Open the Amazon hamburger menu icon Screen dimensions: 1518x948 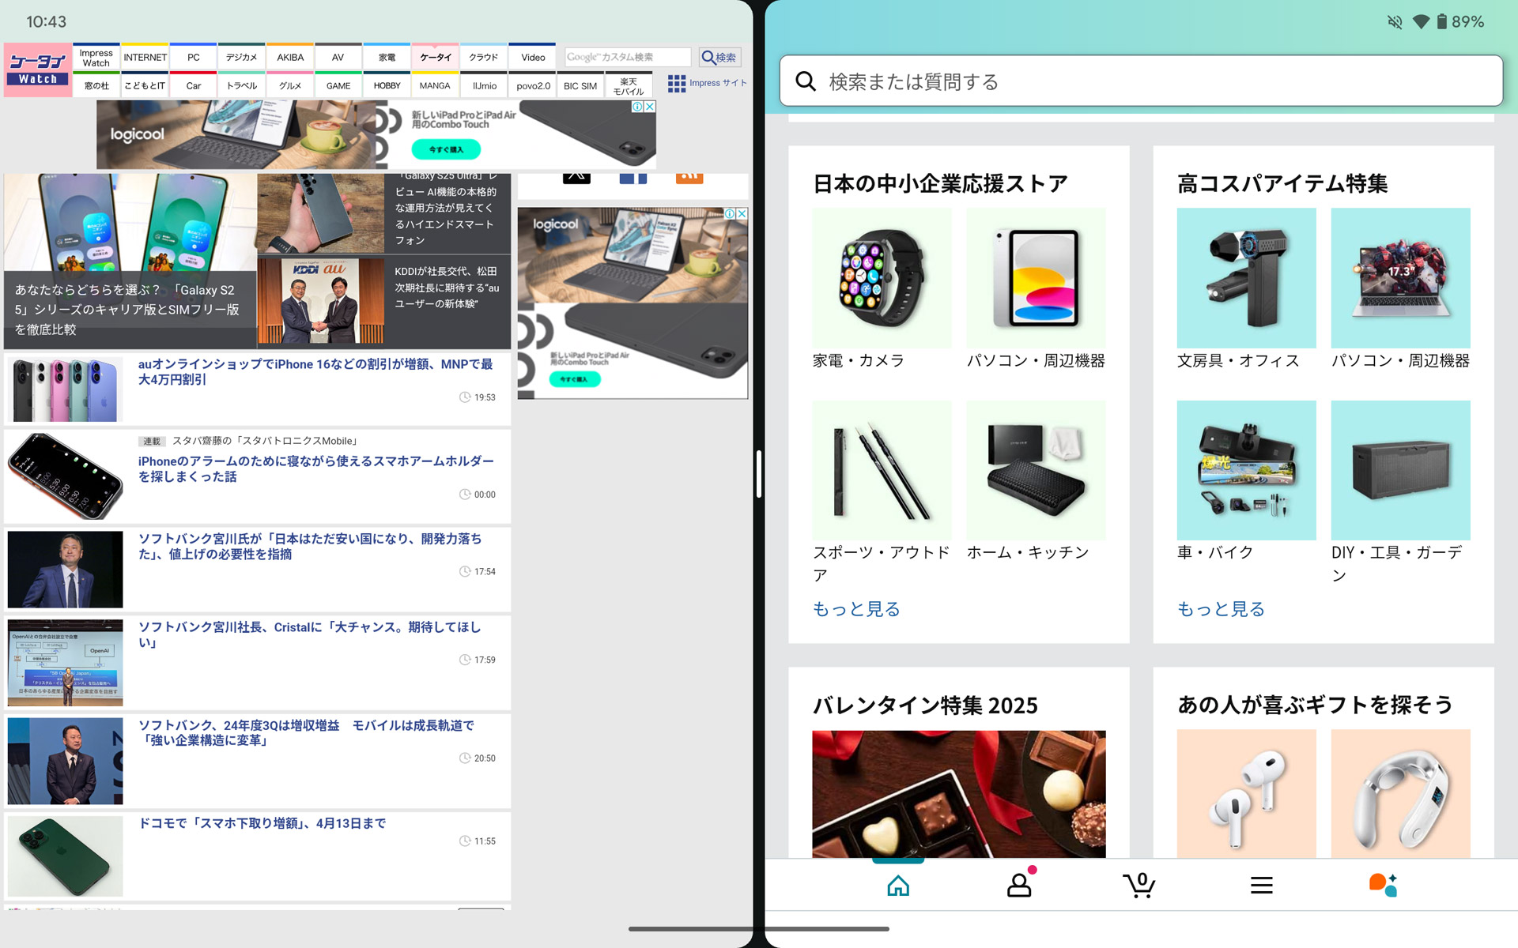1262,886
